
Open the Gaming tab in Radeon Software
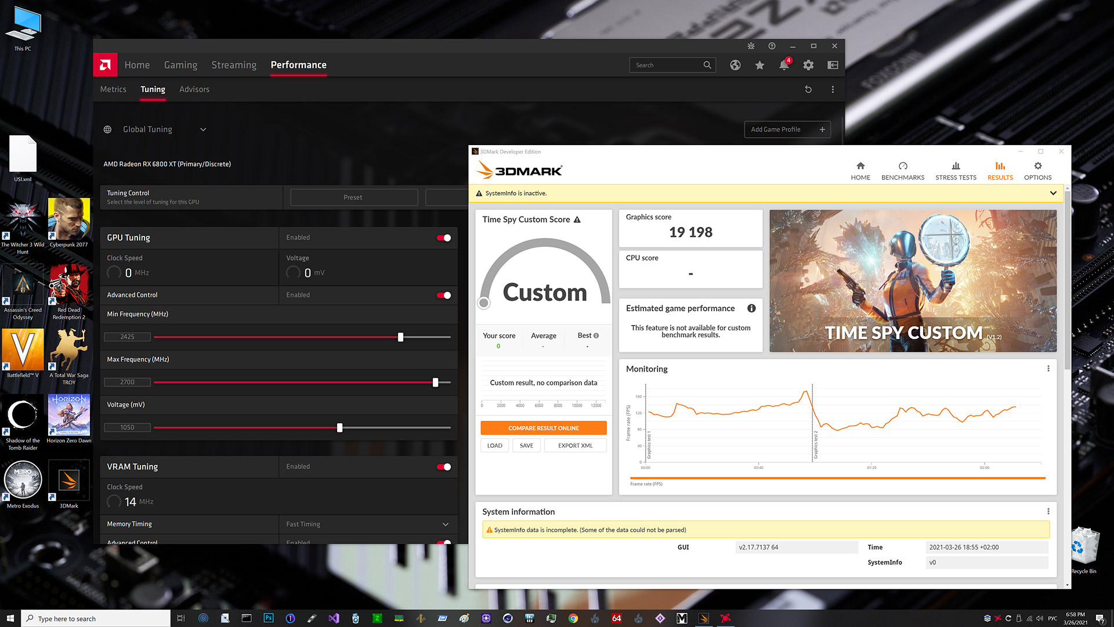point(180,65)
